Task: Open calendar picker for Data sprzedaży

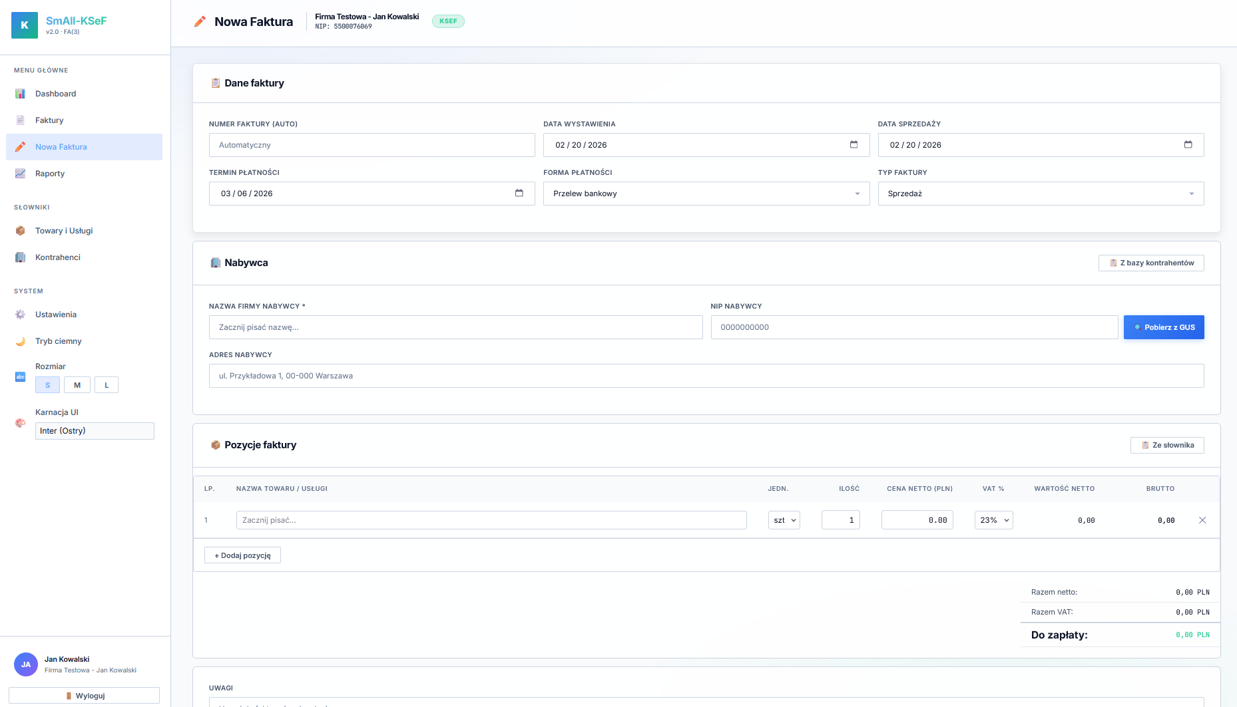Action: 1188,145
